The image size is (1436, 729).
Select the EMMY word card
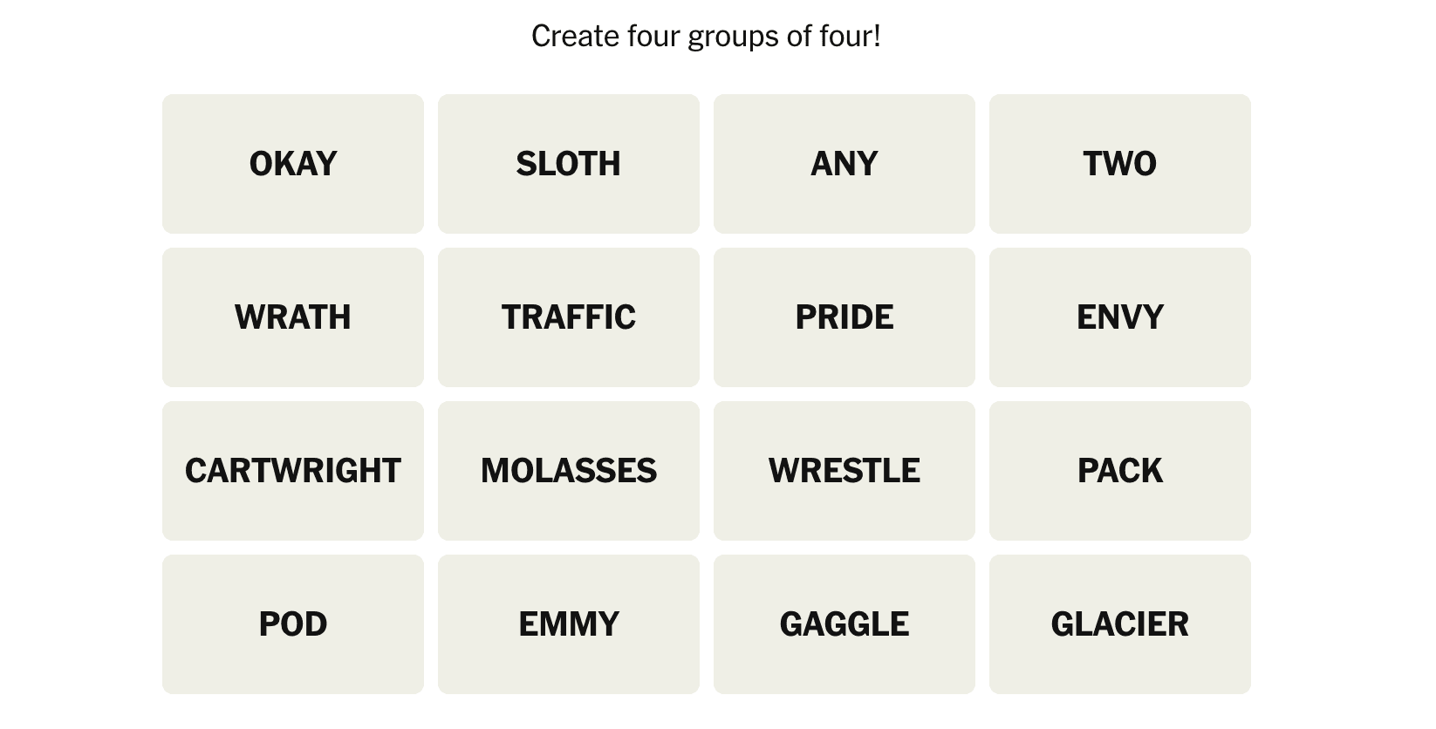[x=569, y=624]
